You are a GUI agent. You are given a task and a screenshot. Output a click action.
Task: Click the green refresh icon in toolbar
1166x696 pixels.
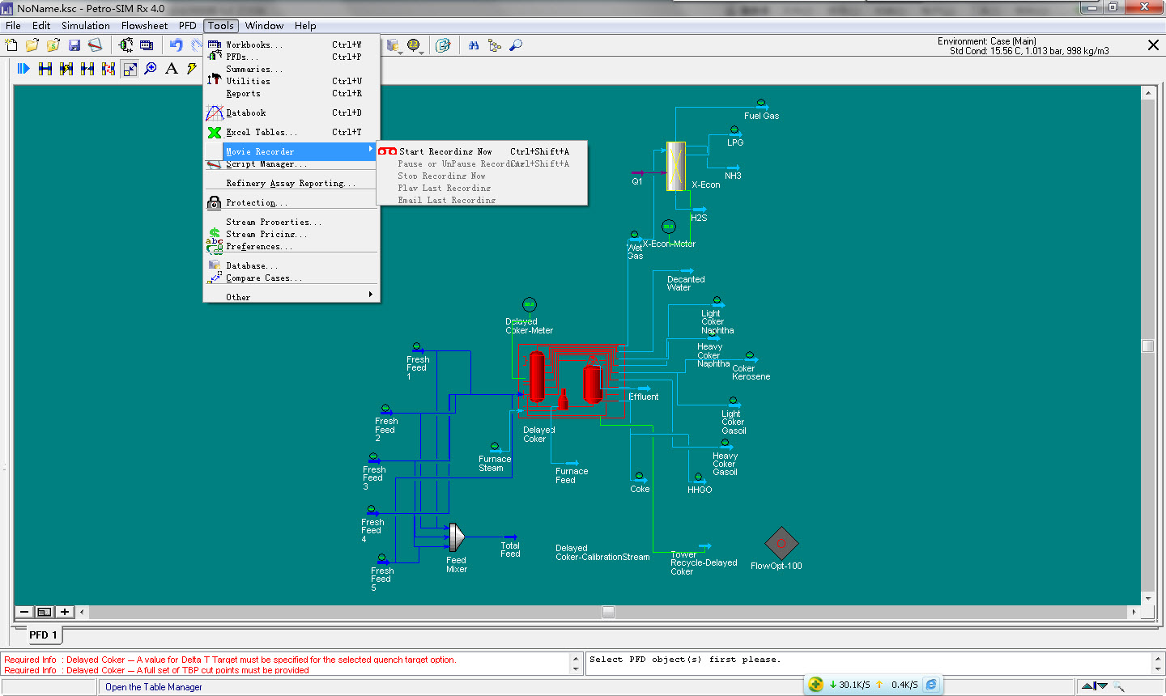(x=443, y=45)
